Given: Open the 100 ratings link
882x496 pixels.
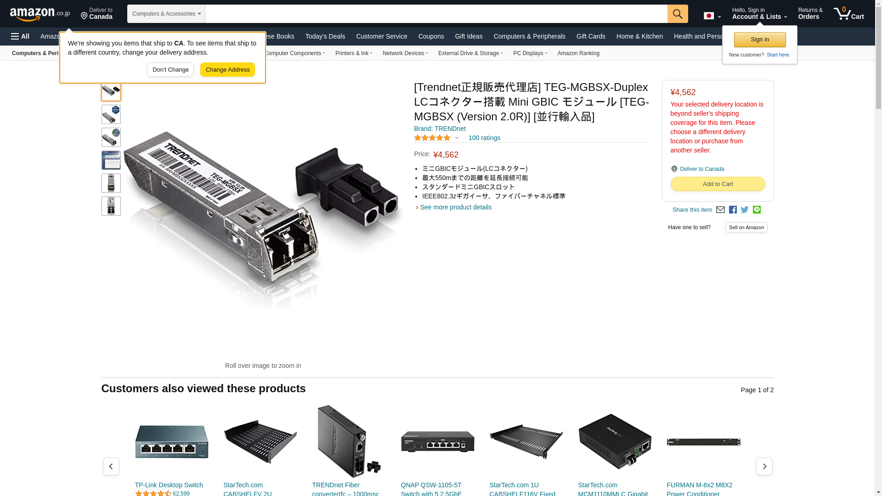Looking at the screenshot, I should tap(484, 138).
